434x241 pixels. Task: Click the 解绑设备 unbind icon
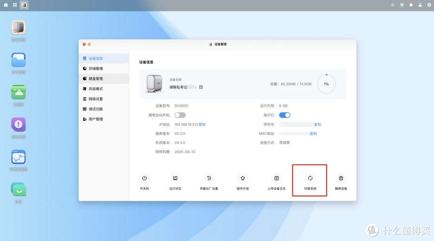point(341,178)
